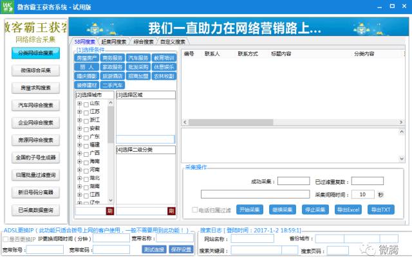Expand the 广西 province node

pos(79,154)
